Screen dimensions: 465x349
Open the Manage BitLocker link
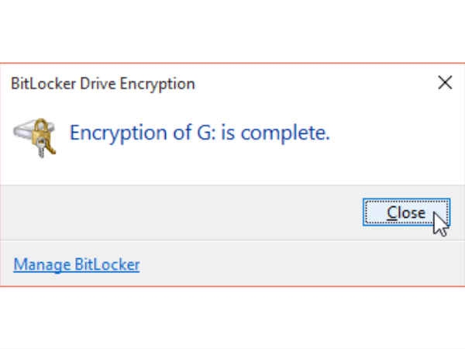(77, 264)
